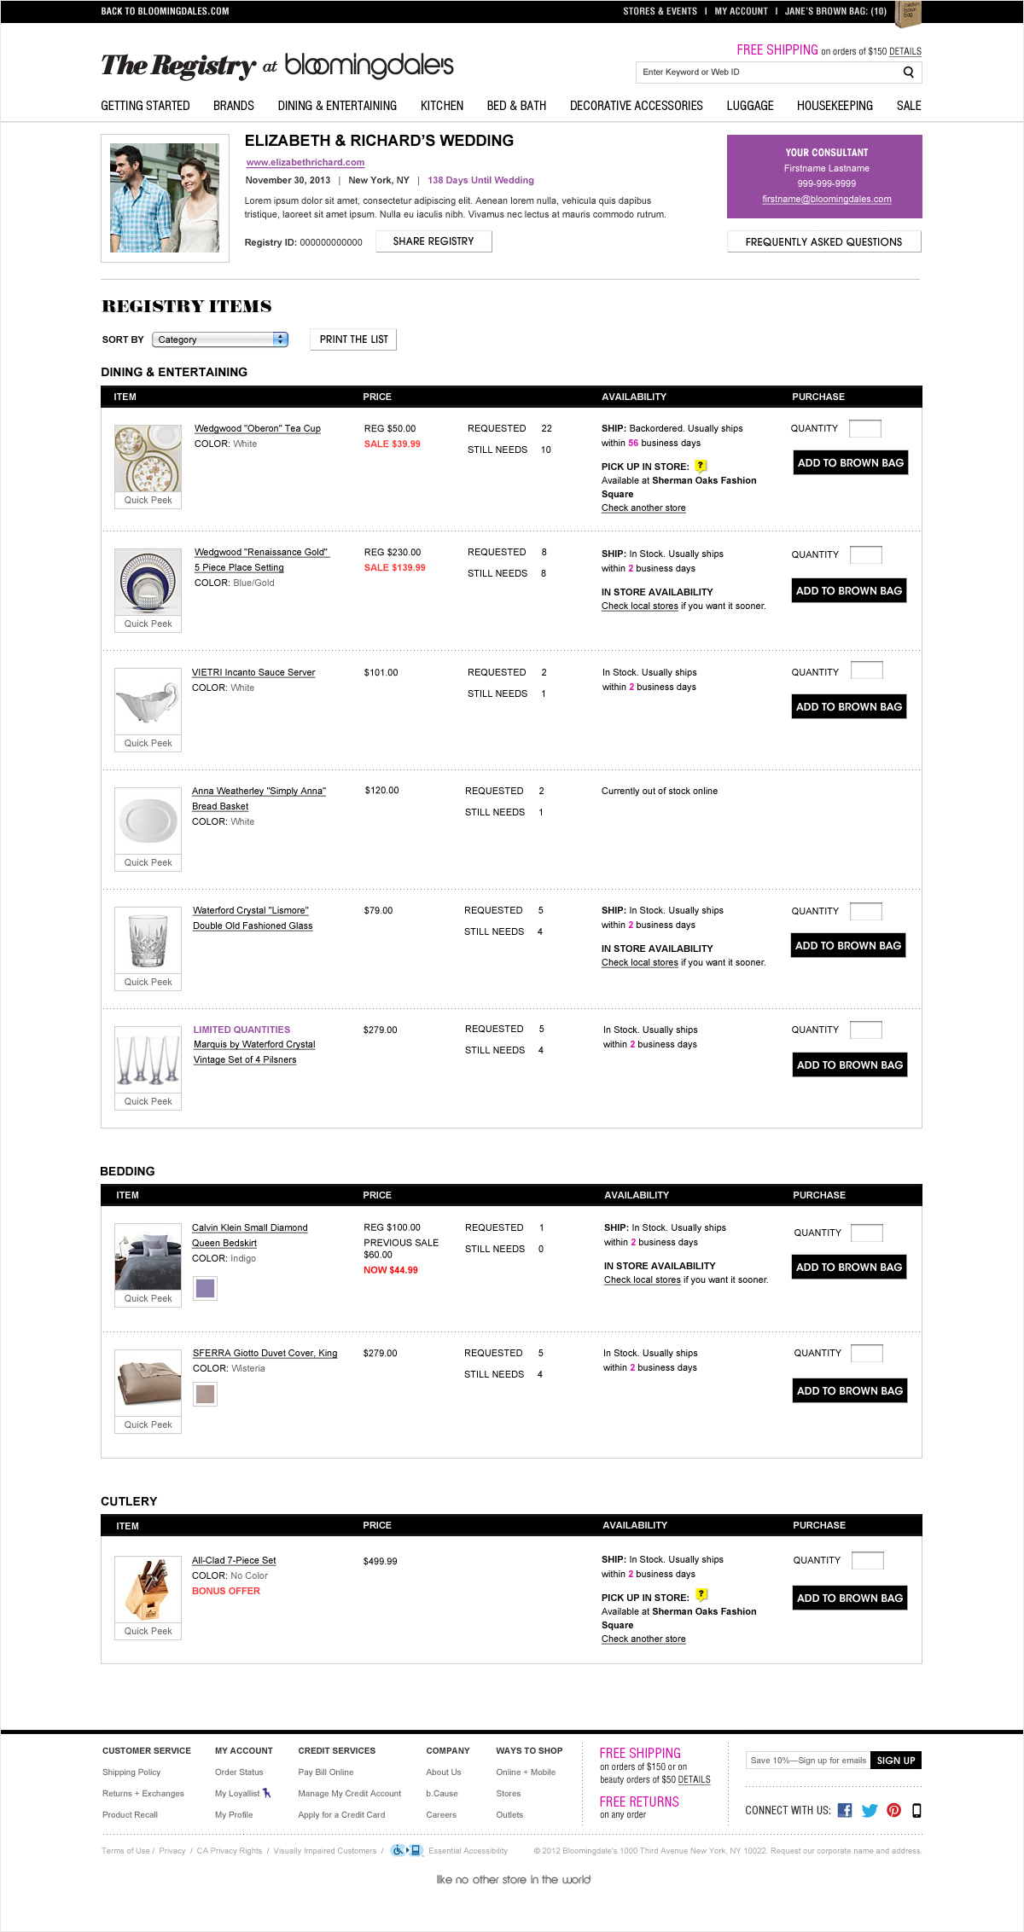The image size is (1024, 1932).
Task: Click the Sauce Server product thumbnail
Action: [x=148, y=701]
